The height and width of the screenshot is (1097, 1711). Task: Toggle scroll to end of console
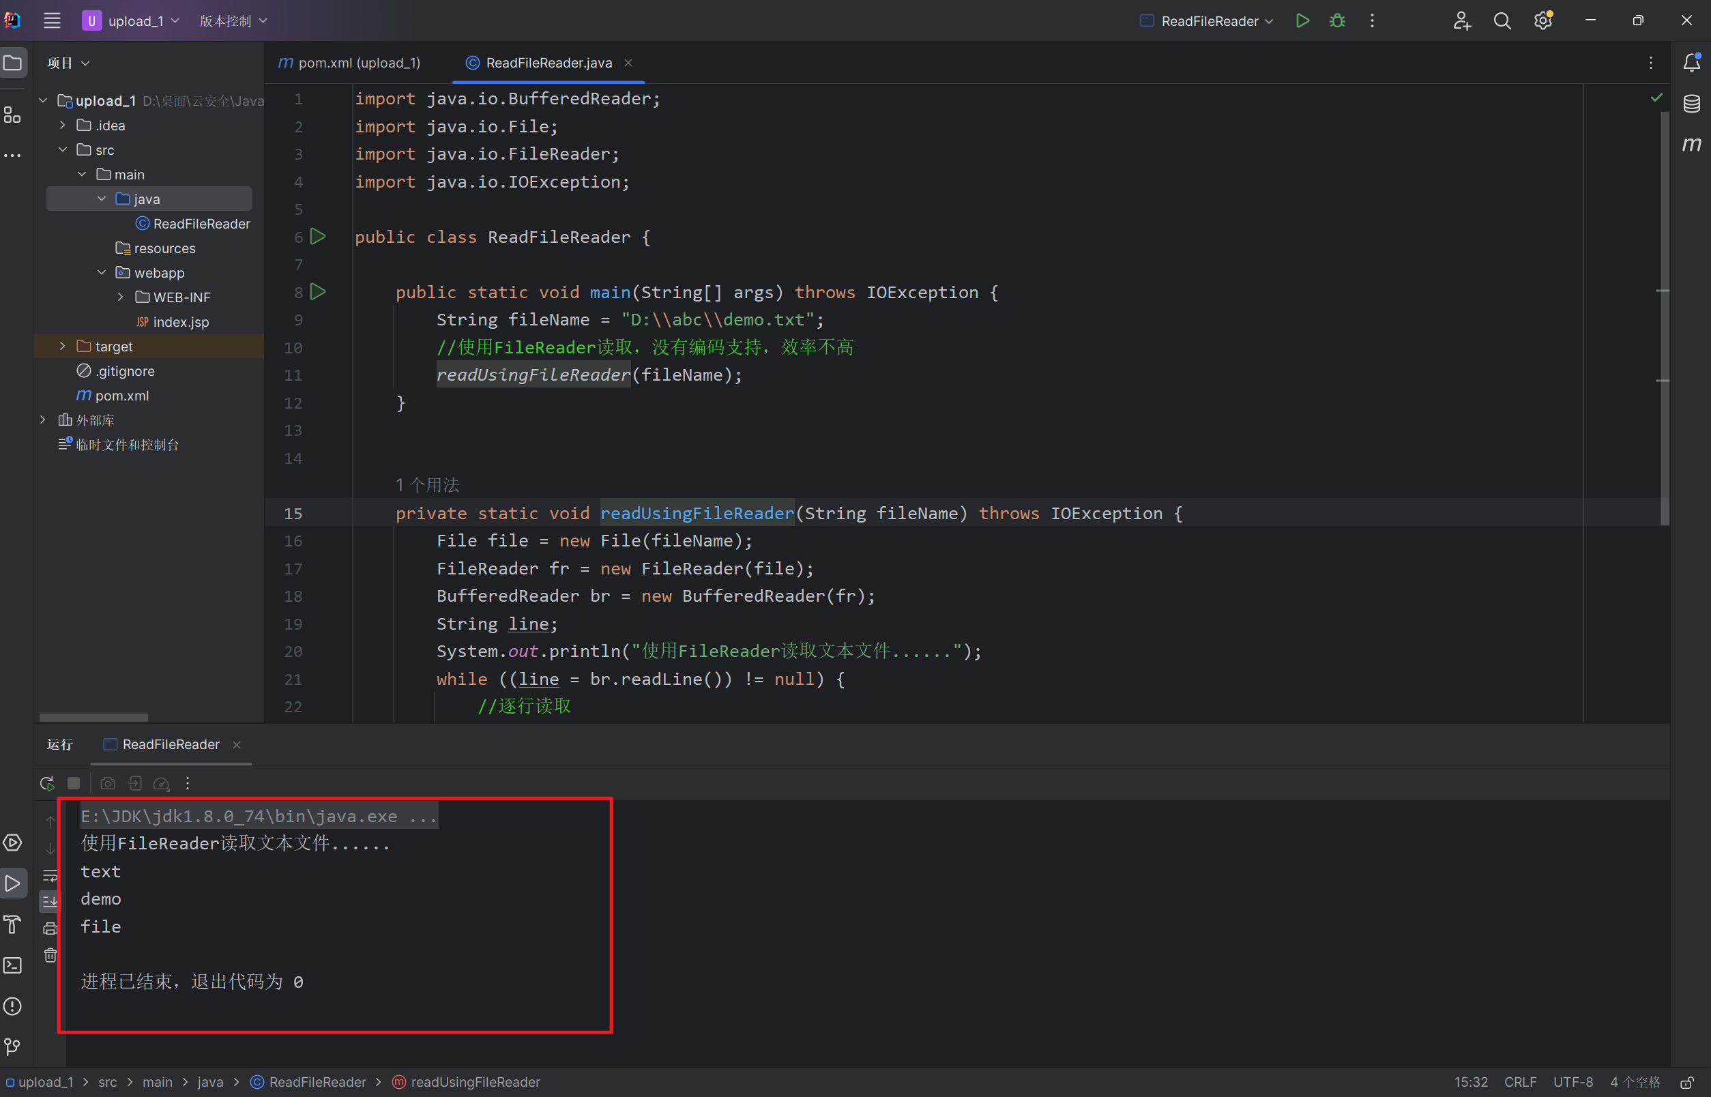[50, 901]
